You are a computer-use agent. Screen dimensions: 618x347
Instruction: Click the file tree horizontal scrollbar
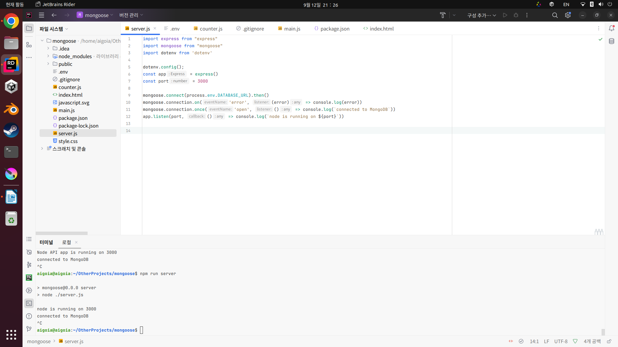click(61, 233)
